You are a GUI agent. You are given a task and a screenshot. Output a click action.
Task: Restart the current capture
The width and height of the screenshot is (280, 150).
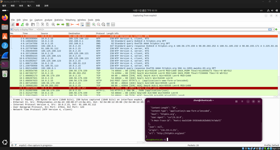coord(22,25)
